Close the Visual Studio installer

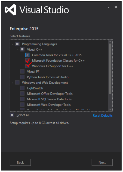tap(116, 7)
